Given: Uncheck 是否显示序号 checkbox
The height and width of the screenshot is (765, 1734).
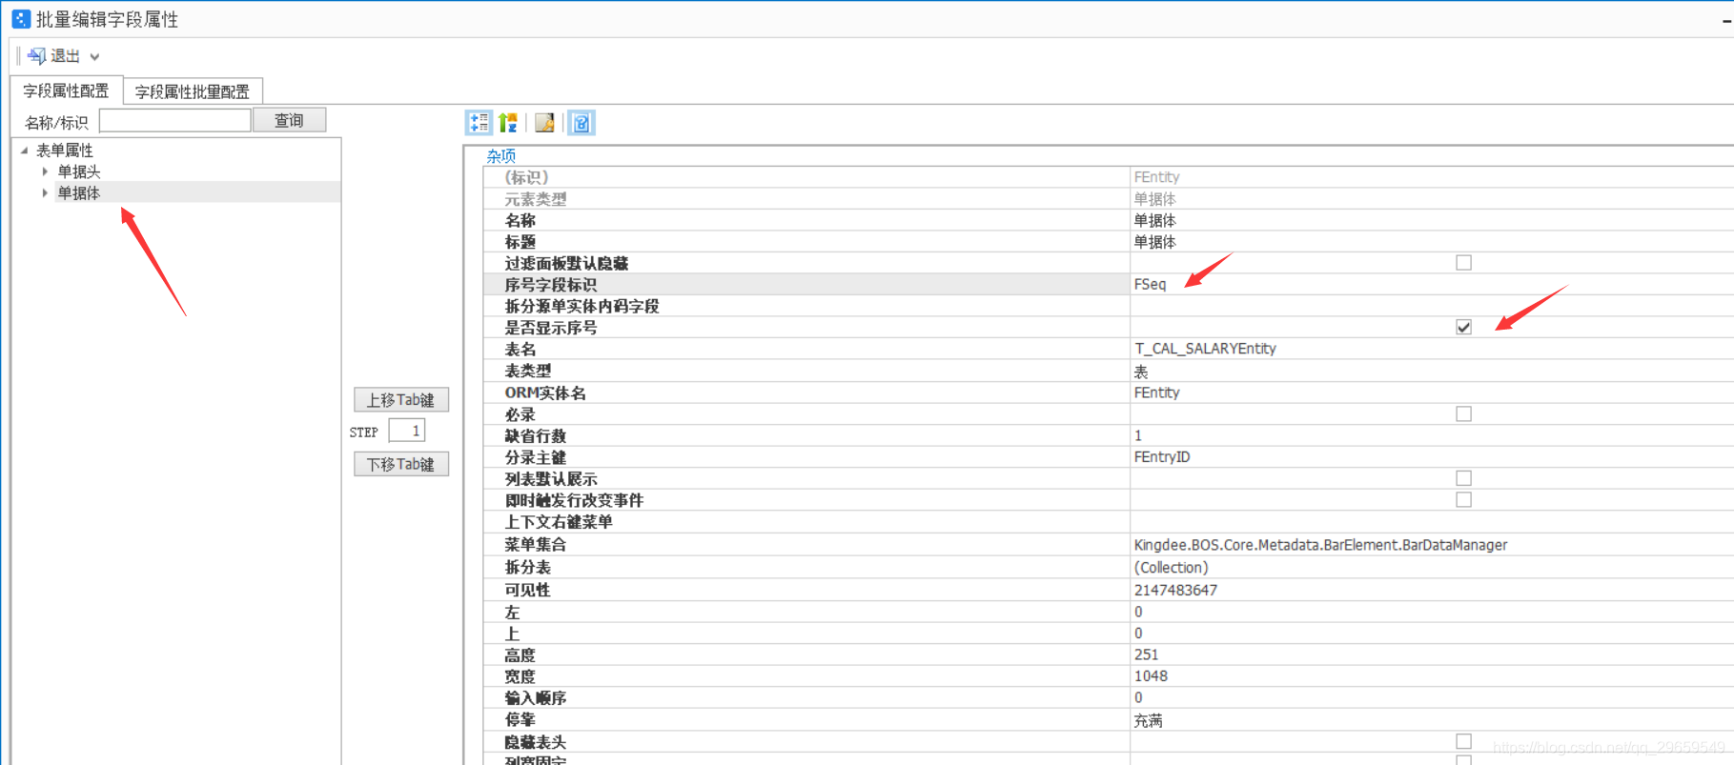Looking at the screenshot, I should click(1463, 327).
